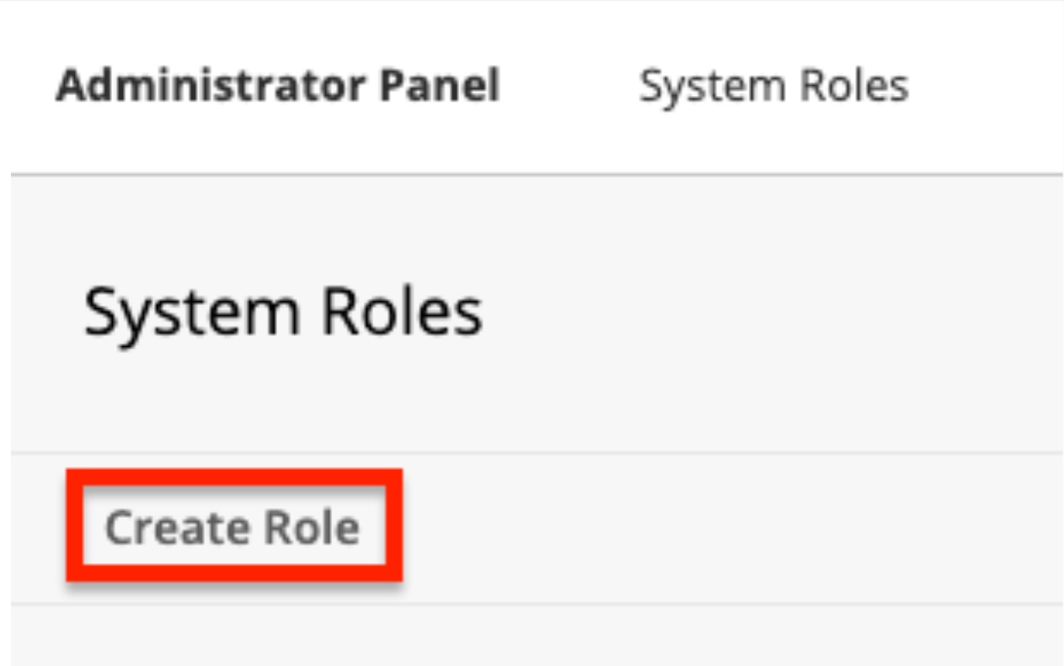Add a role using Create Role
The height and width of the screenshot is (666, 1064).
click(x=233, y=528)
